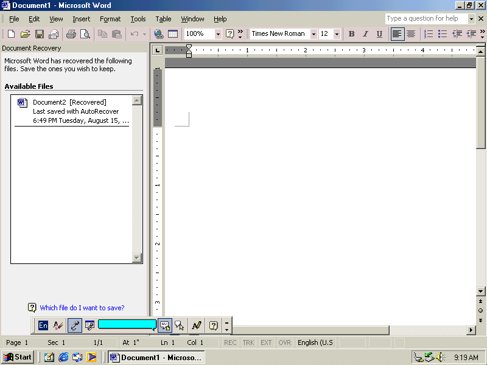Open the Speech Tools icon on language bar
487x365 pixels.
[x=89, y=325]
